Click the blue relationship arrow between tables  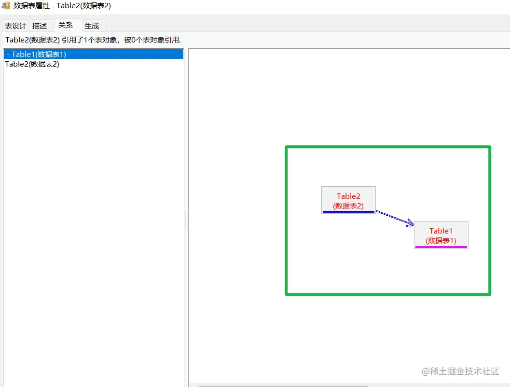(x=395, y=218)
